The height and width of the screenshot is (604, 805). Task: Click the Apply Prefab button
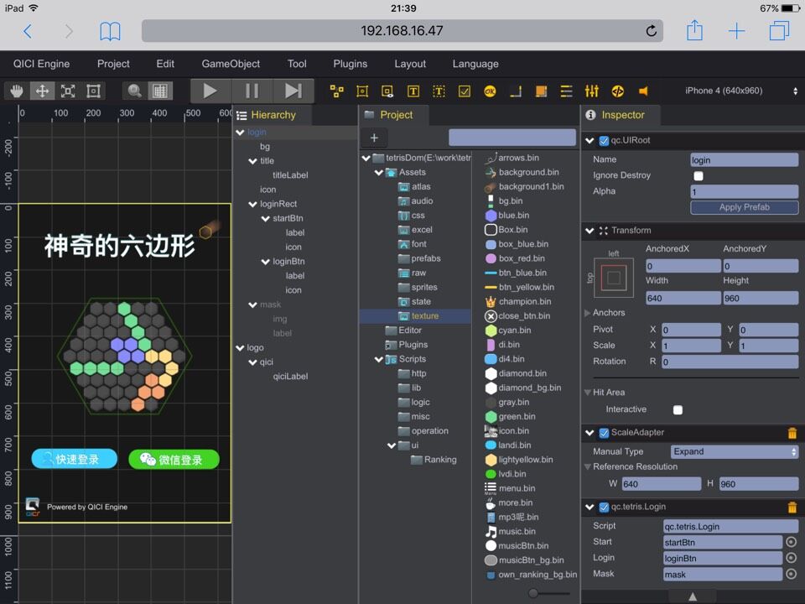pyautogui.click(x=744, y=207)
